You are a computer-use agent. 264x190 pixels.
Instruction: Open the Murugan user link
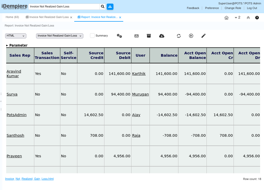click(141, 94)
